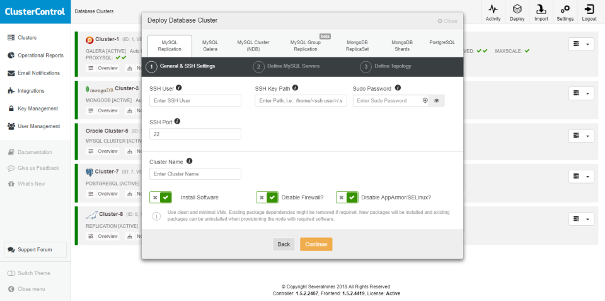Screen dimensions: 605x301
Task: Show Sudo Password info icon
Action: click(x=398, y=88)
